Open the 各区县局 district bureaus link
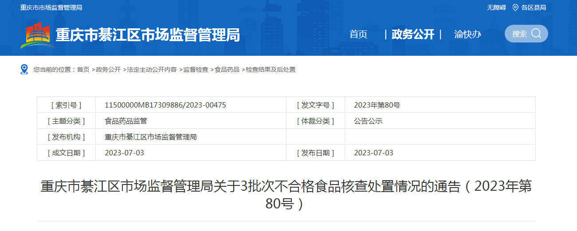 (x=534, y=8)
